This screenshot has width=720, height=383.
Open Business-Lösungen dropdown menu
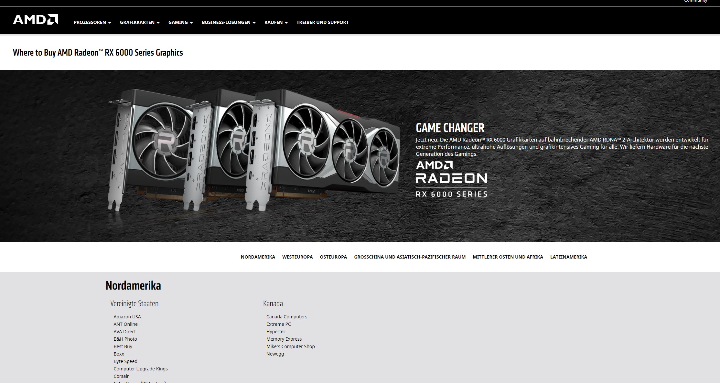[x=229, y=22]
